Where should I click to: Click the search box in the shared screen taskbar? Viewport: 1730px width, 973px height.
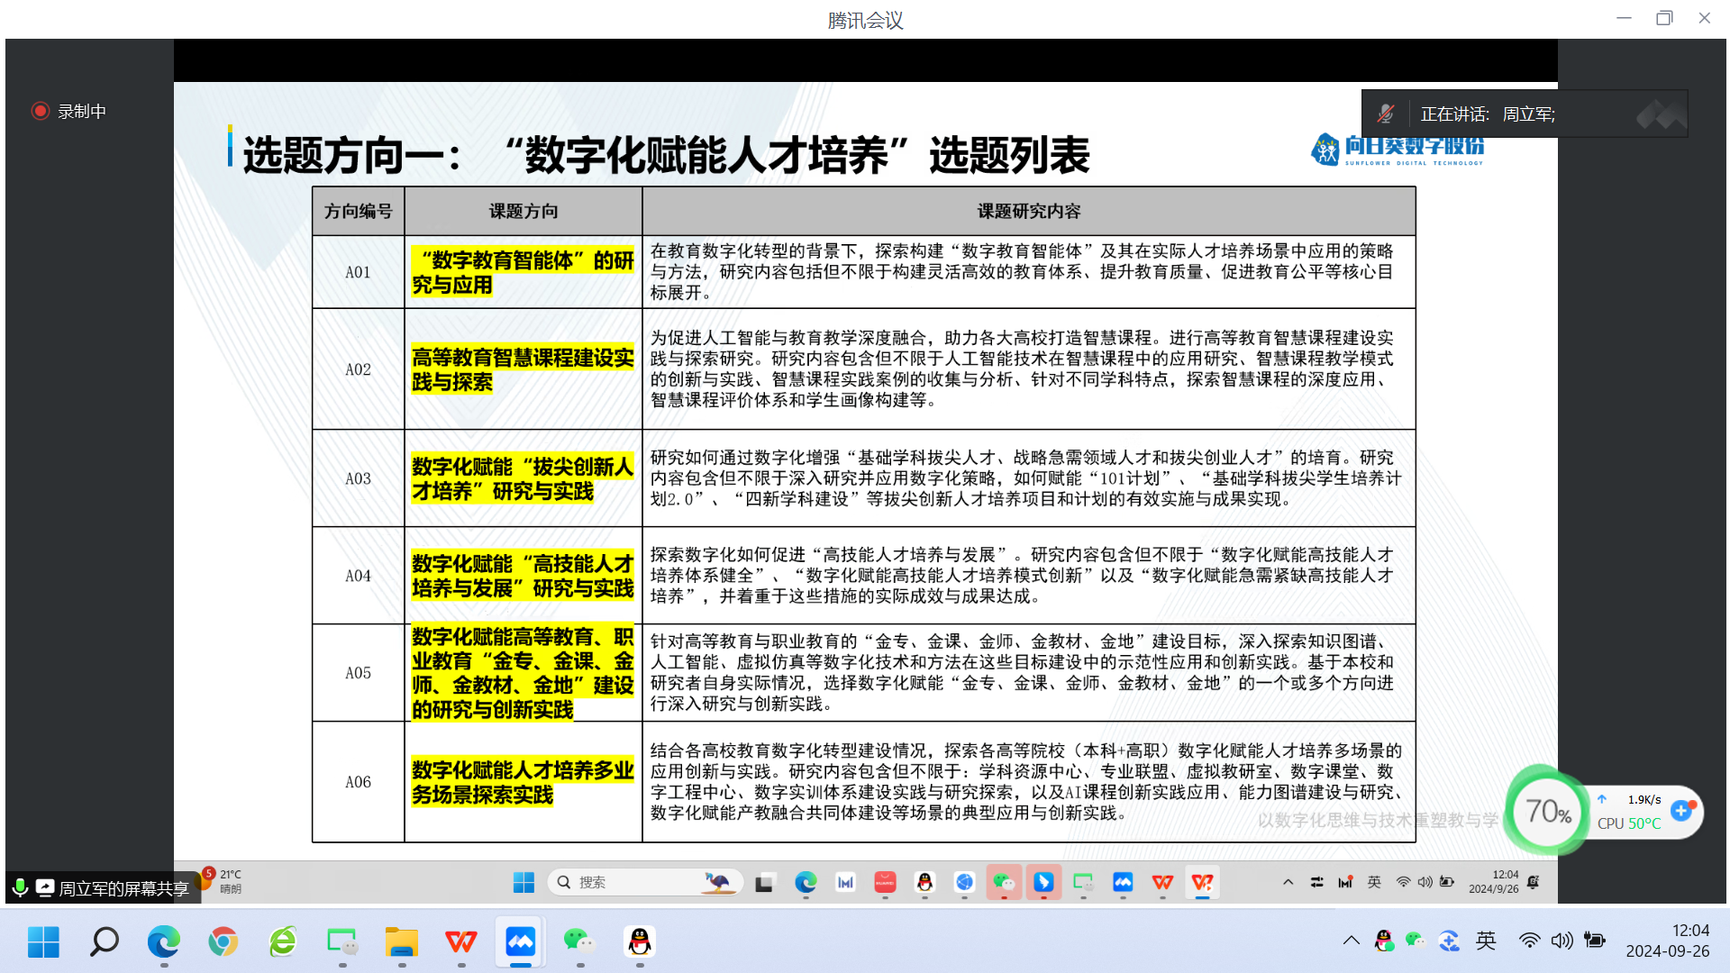coord(645,882)
